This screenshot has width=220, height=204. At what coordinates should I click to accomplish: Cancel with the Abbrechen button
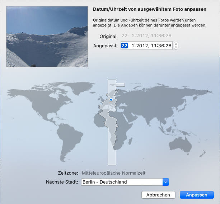(158, 195)
